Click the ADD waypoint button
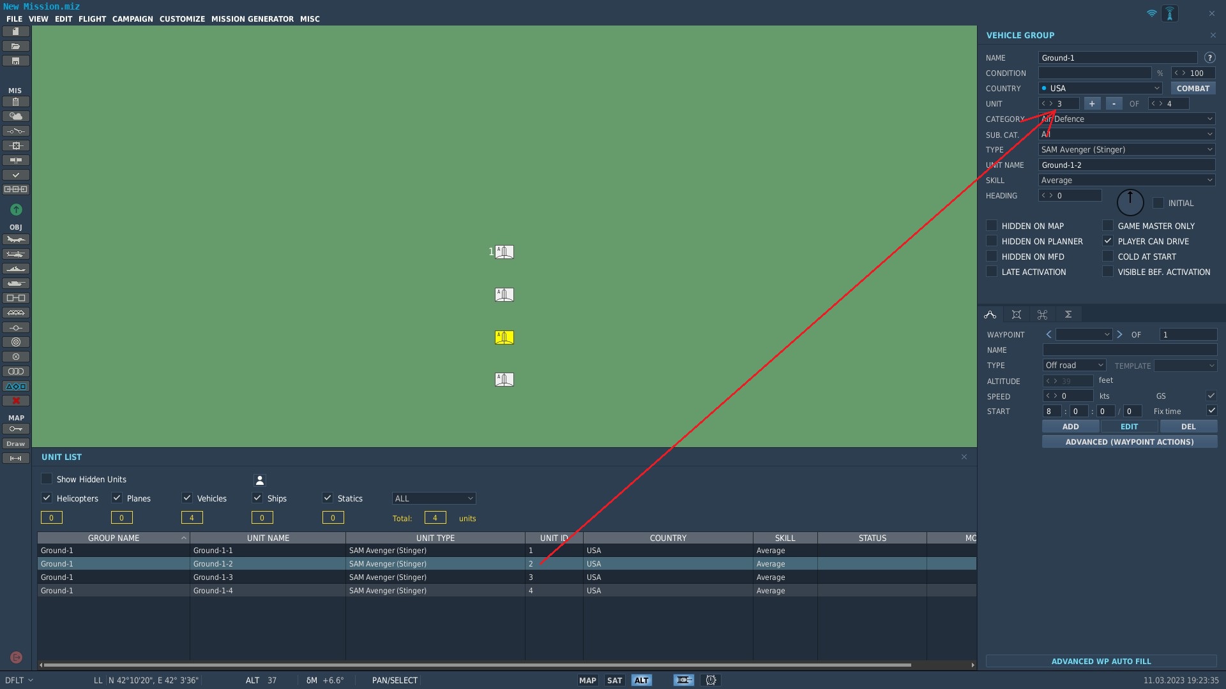Screen dimensions: 1226x689 [x=1071, y=426]
